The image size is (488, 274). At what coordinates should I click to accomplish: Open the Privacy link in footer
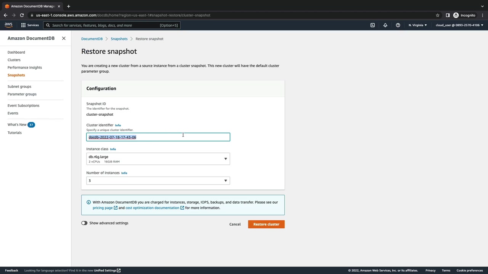(x=430, y=271)
